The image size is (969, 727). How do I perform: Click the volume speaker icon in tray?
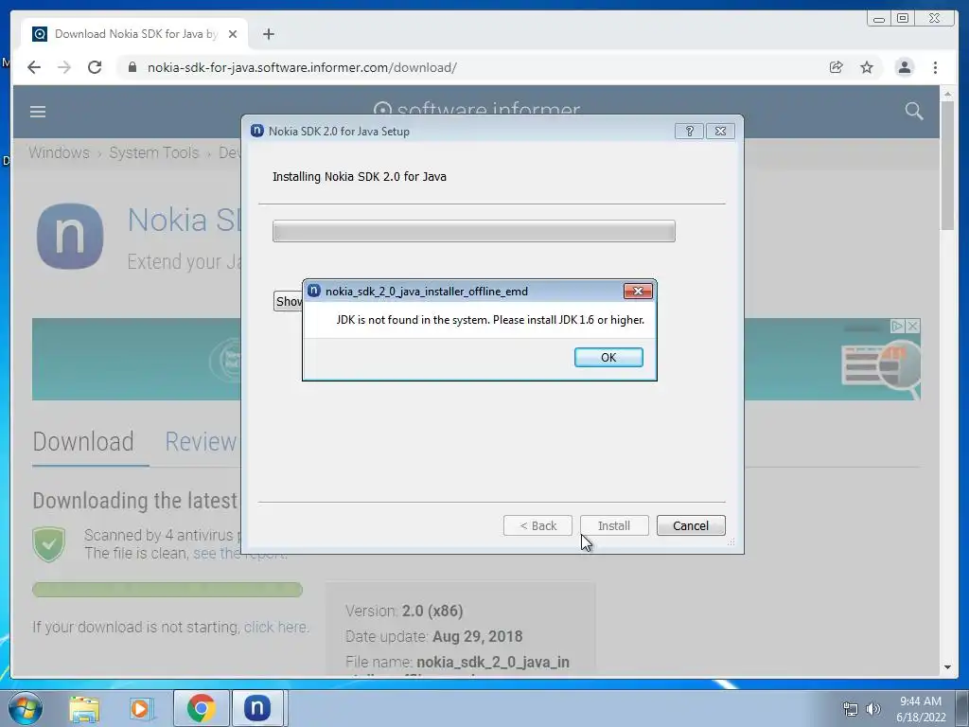point(872,709)
